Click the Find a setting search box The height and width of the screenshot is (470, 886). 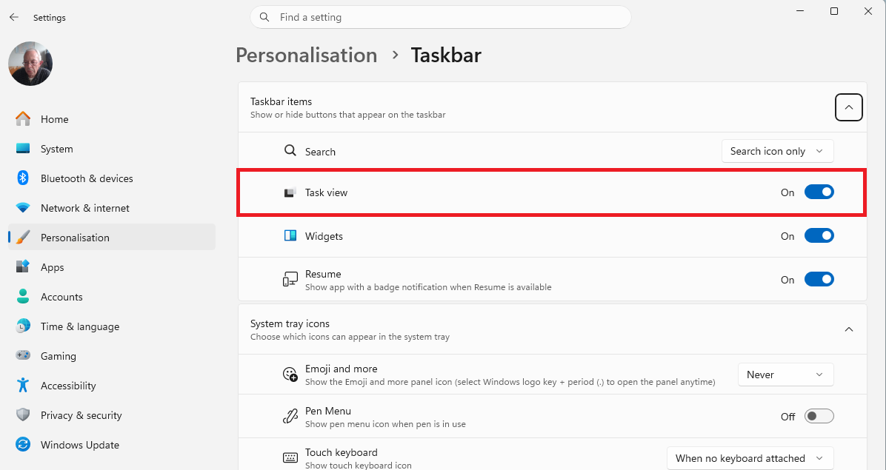[440, 18]
